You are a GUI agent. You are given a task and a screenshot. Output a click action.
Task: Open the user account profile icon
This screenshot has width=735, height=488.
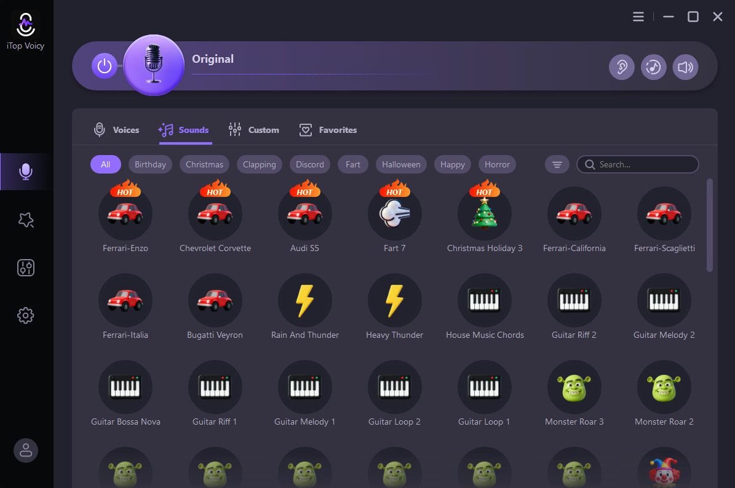pos(26,450)
